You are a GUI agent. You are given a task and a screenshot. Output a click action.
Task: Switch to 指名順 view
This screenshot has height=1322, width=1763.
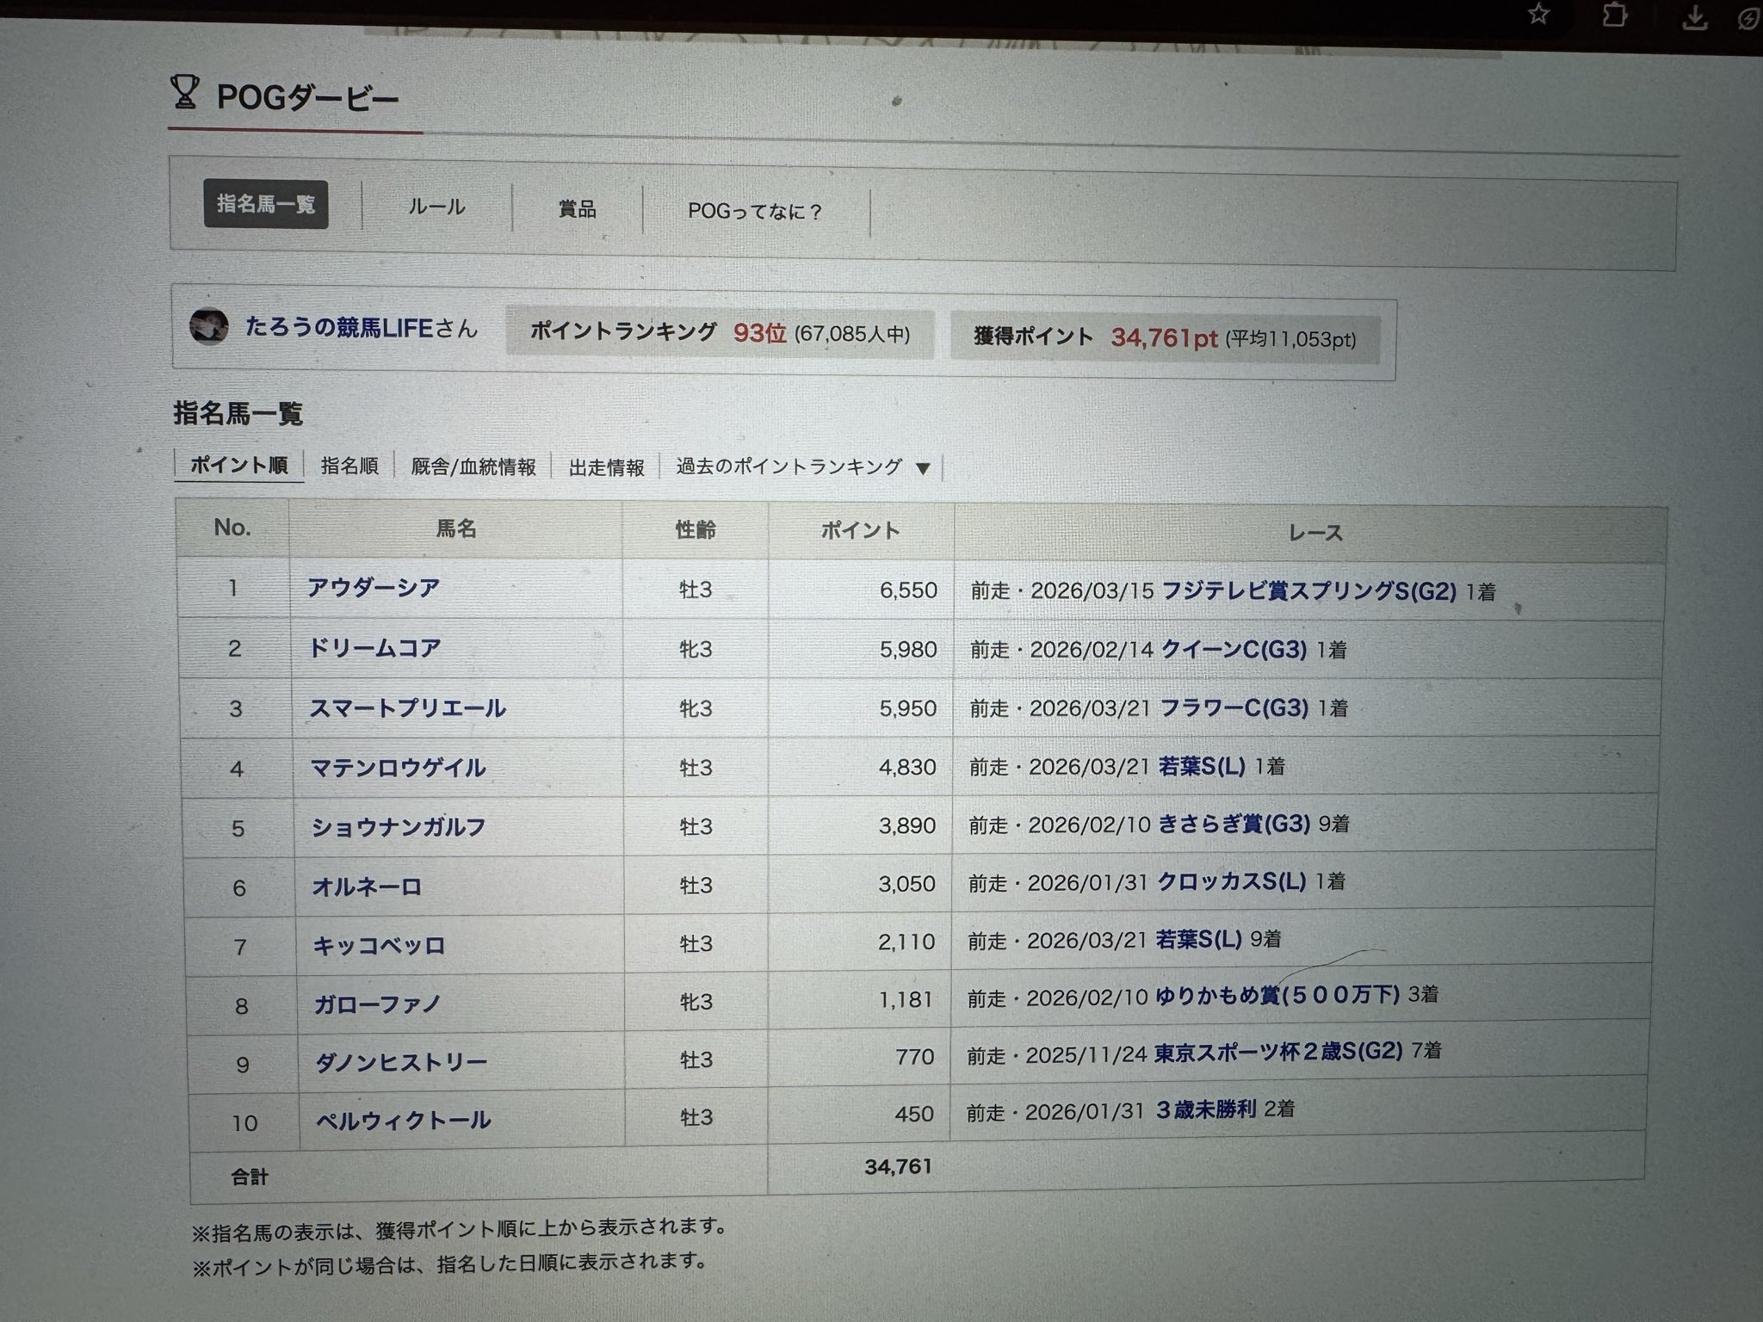[350, 466]
